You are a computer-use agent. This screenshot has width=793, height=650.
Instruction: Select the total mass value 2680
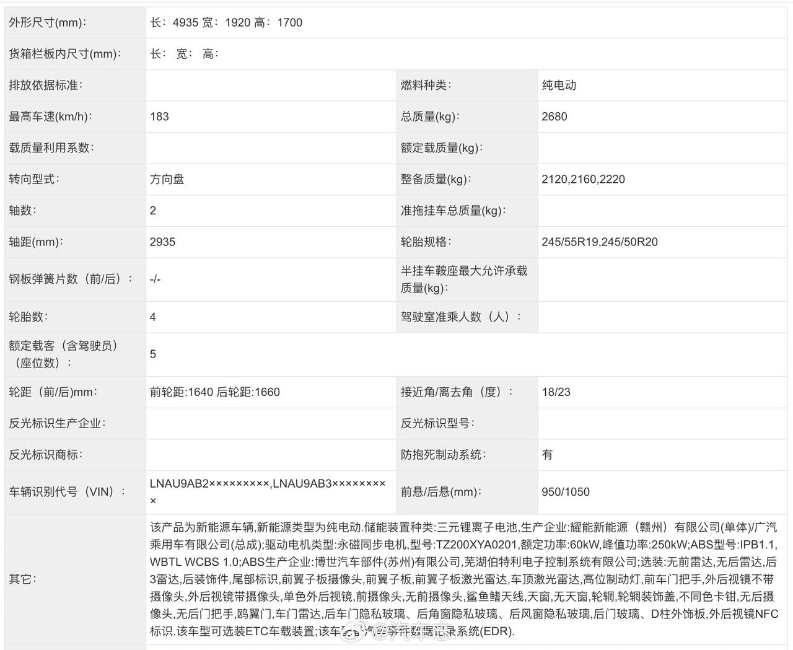(x=554, y=116)
